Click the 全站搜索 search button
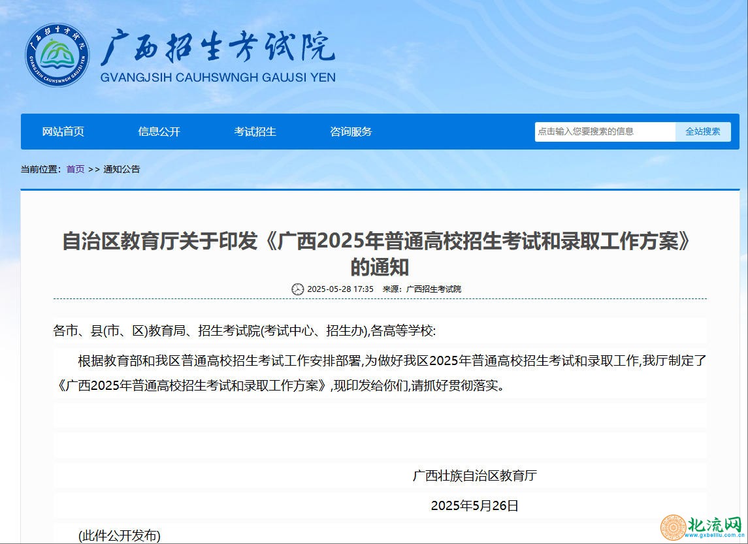Image resolution: width=748 pixels, height=544 pixels. 703,131
